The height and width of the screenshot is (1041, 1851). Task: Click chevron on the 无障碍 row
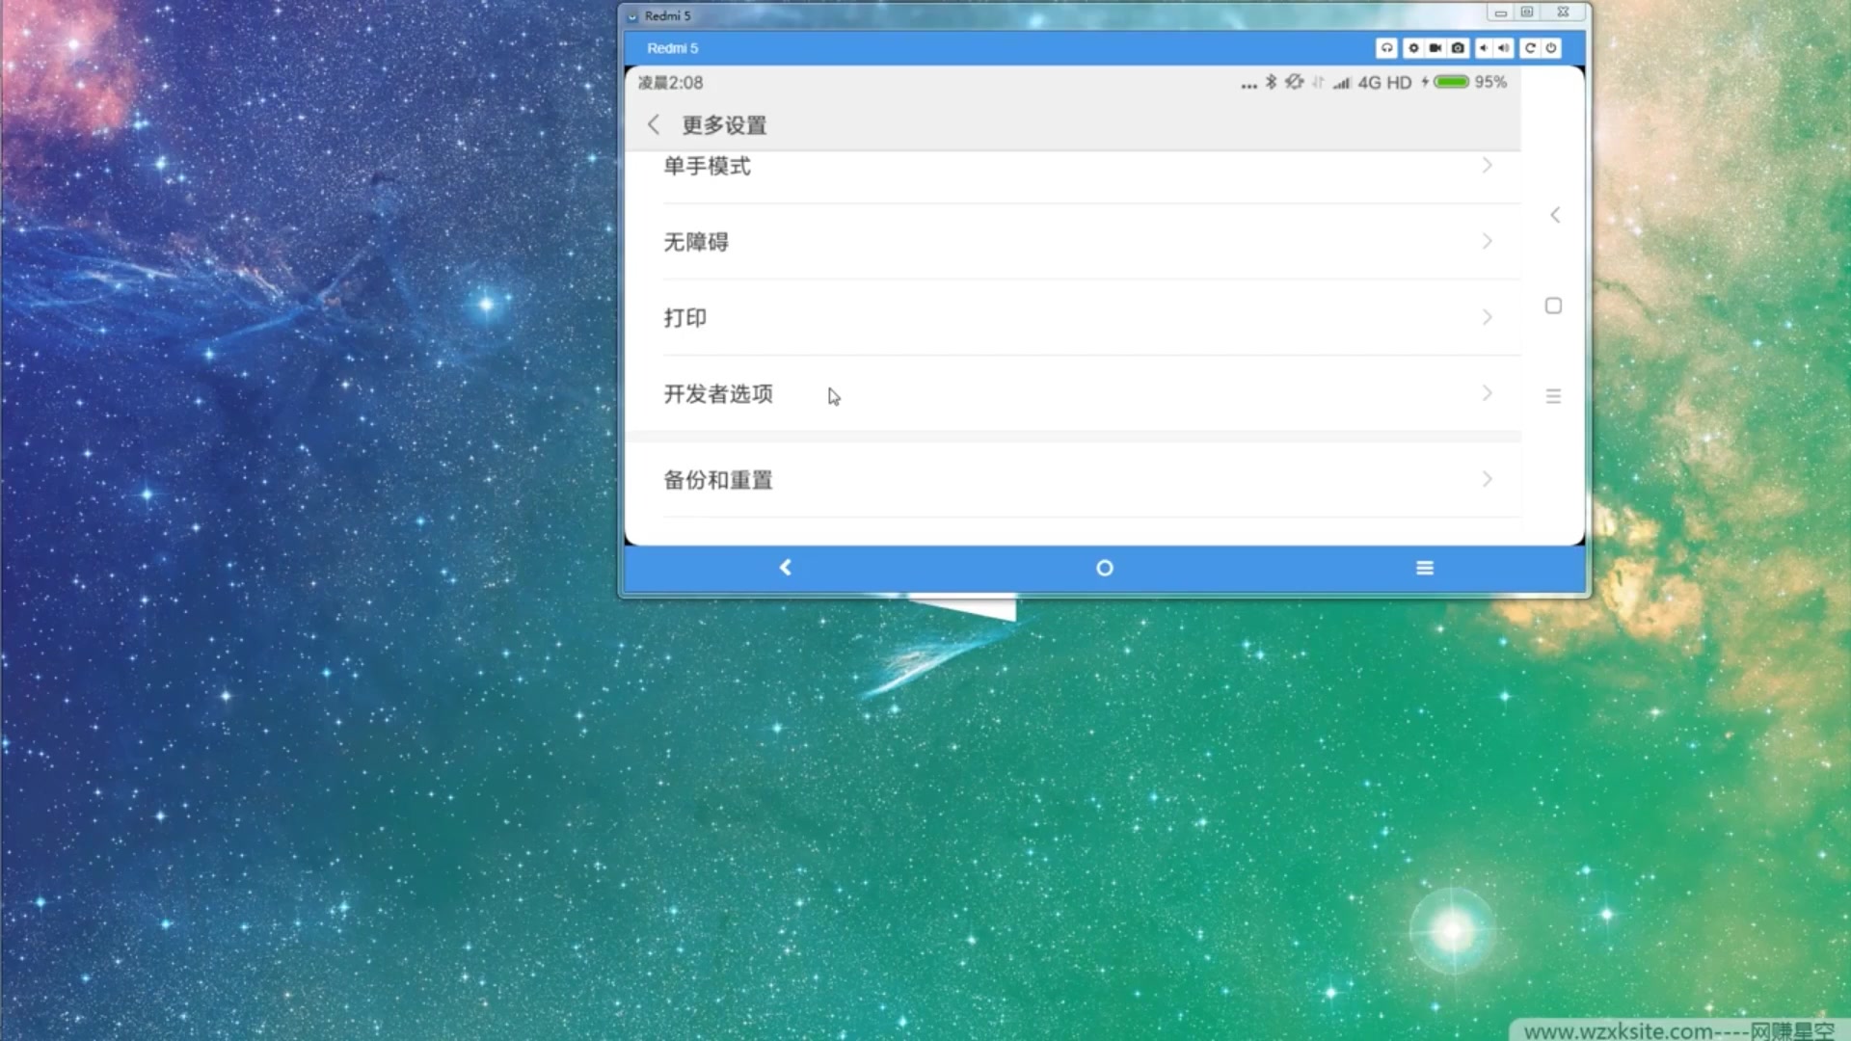(1488, 242)
